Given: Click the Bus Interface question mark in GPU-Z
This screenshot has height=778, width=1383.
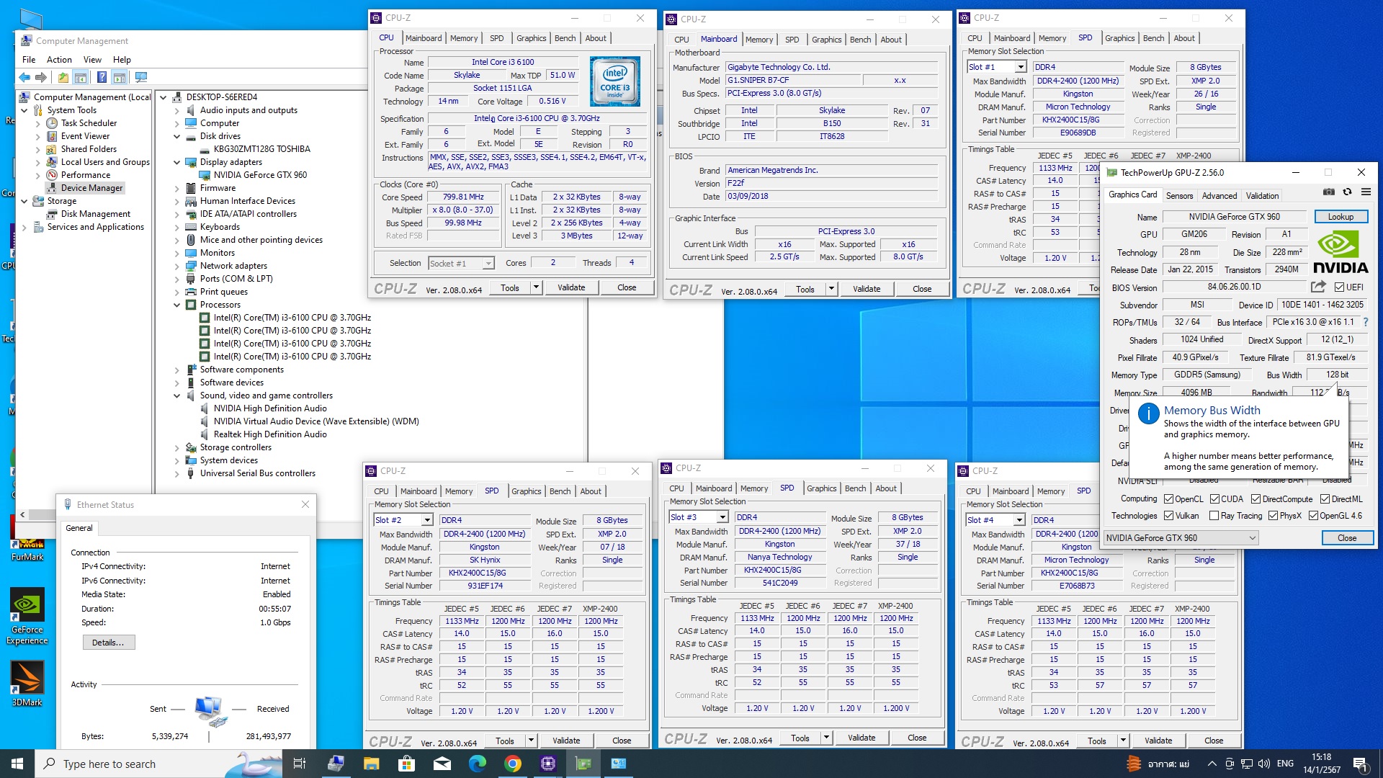Looking at the screenshot, I should (x=1365, y=322).
